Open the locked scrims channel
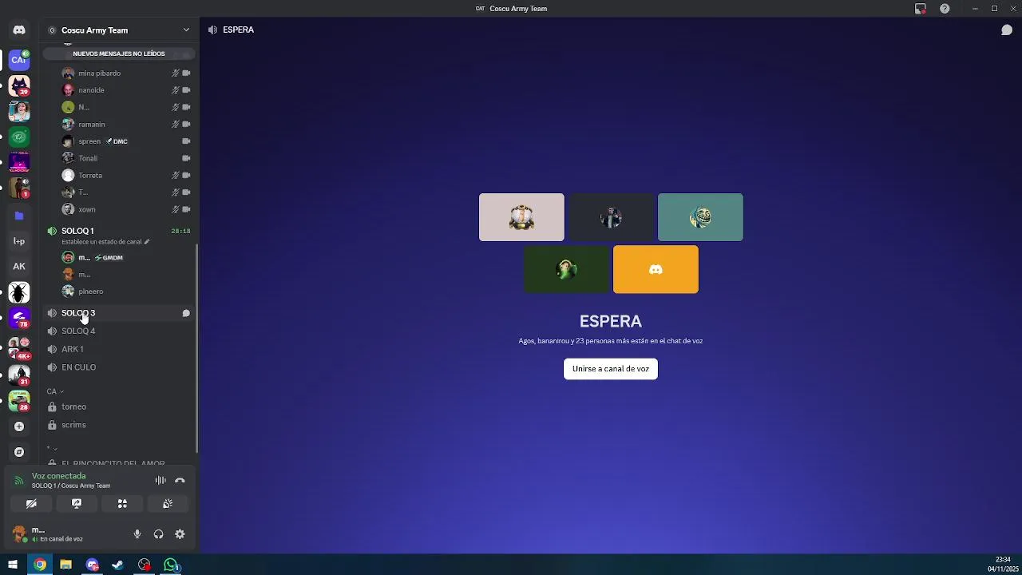Screen dimensions: 1022x575 tap(118, 425)
